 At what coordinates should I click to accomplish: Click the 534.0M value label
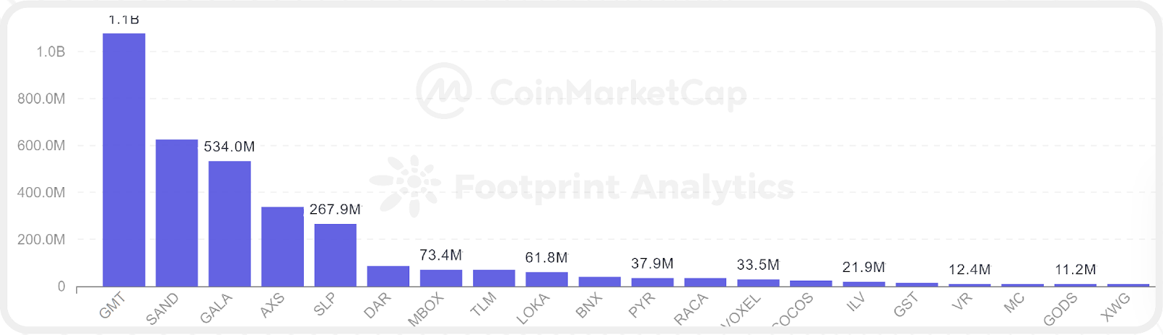click(x=229, y=146)
